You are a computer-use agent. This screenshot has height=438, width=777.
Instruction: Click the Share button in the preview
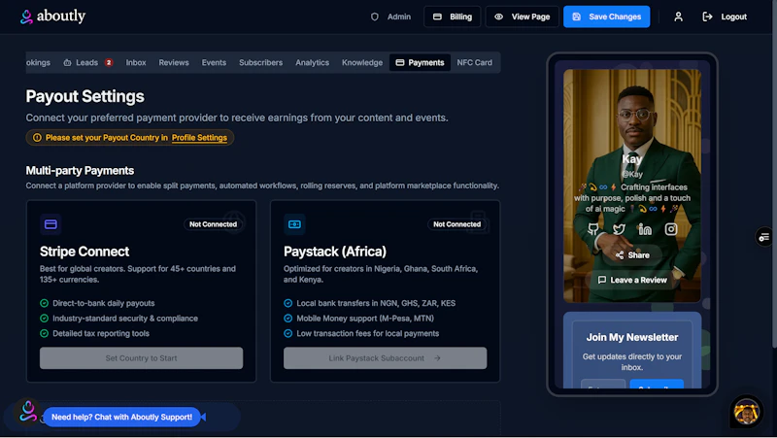[x=632, y=255]
